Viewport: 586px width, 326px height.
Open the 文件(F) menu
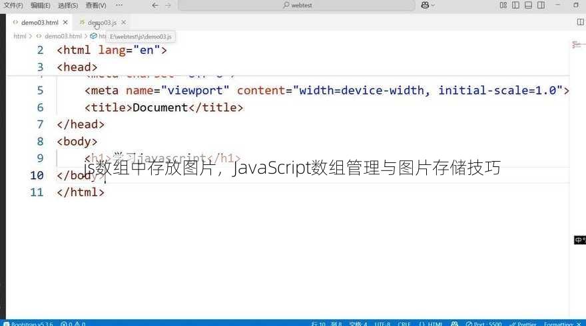(x=13, y=5)
